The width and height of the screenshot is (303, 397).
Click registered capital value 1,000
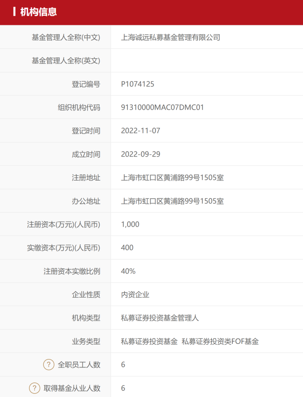coord(130,224)
